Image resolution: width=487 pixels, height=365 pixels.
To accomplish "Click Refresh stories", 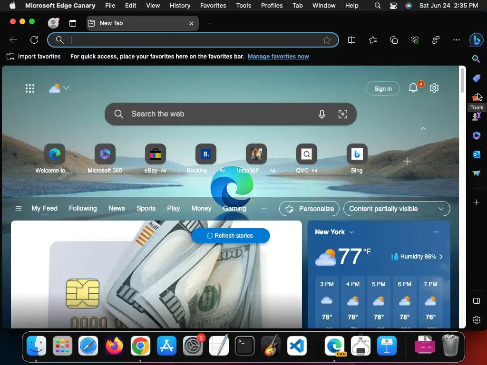I will (x=231, y=236).
